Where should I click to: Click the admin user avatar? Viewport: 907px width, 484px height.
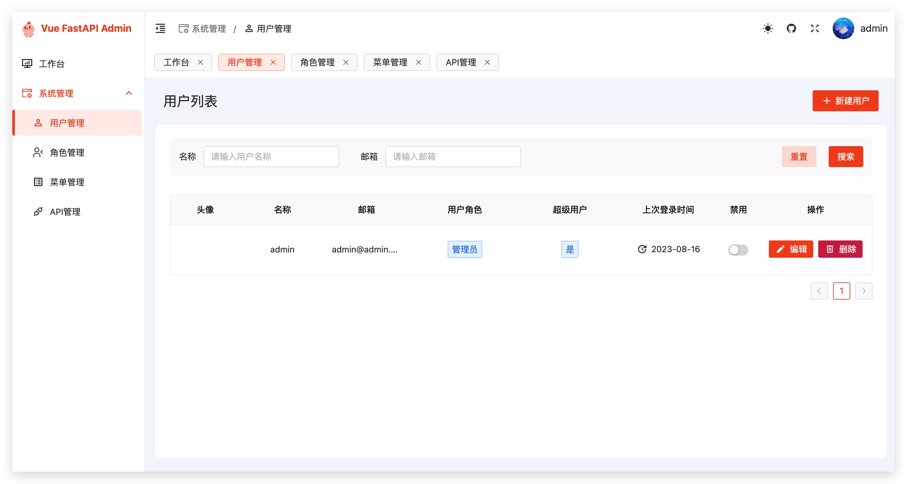[843, 28]
